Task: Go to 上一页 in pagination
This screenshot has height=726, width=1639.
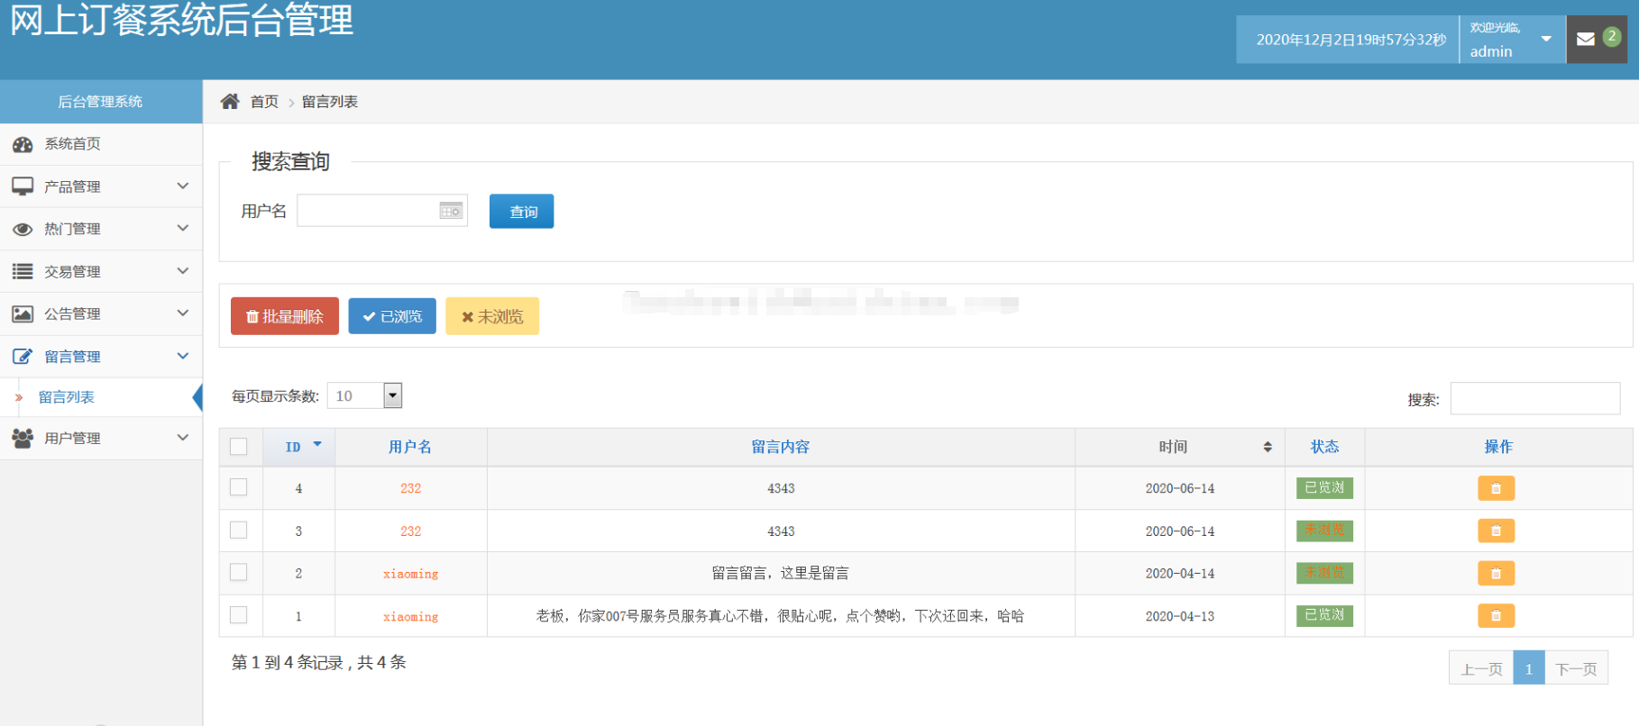Action: (x=1481, y=668)
